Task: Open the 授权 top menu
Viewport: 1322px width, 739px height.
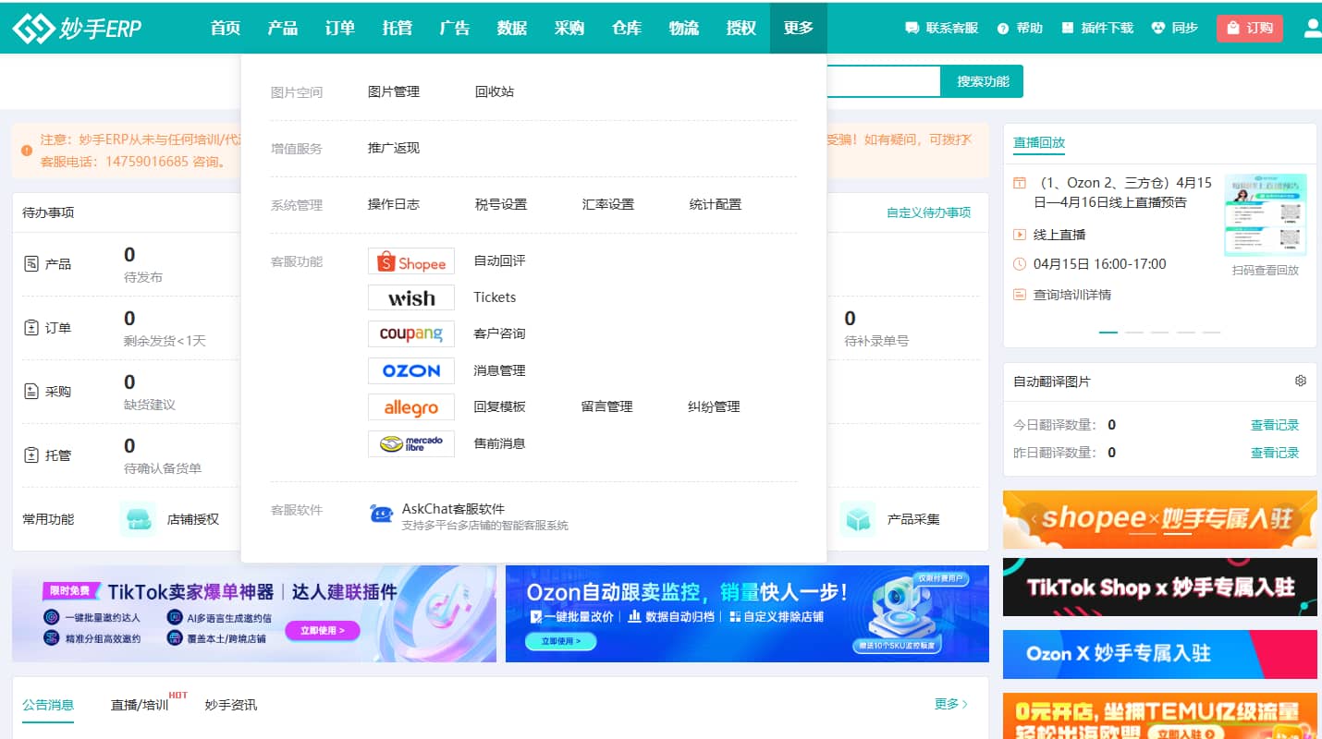Action: [741, 28]
